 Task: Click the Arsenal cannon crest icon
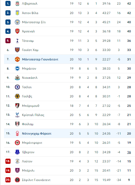point(17,31)
